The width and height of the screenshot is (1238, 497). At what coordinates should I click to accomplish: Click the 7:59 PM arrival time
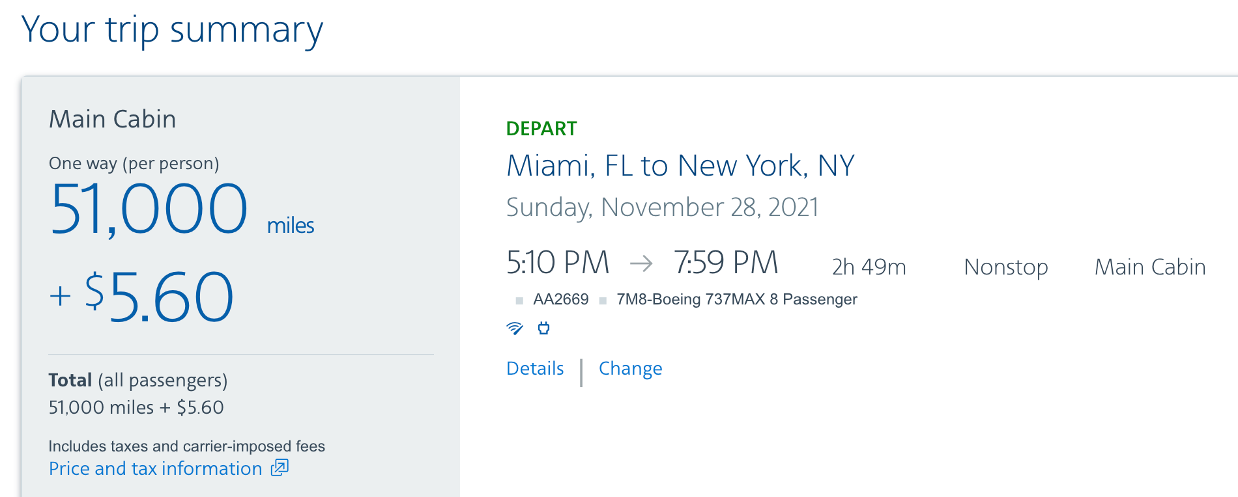point(726,263)
